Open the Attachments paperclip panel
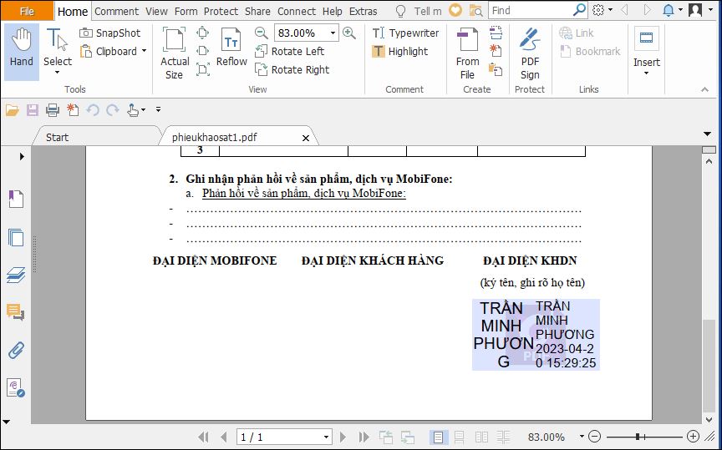Viewport: 722px width, 450px height. pos(16,351)
